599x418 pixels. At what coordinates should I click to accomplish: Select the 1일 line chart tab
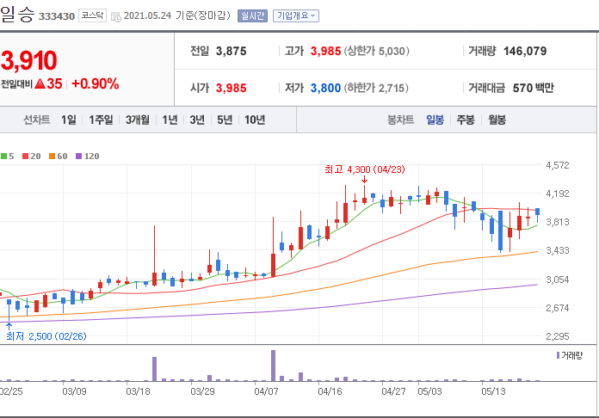69,120
